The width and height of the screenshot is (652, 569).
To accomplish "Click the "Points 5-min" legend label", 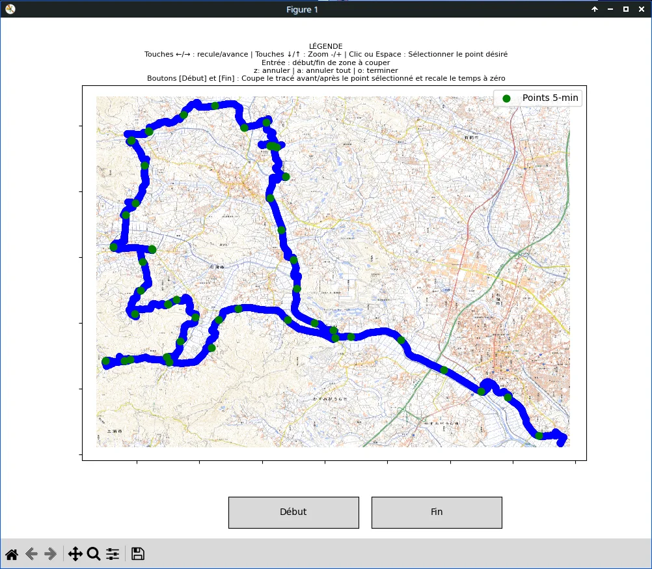I will coord(550,98).
